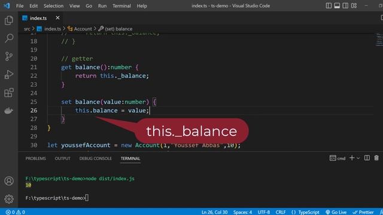Open Customize Layout icon
383x215 pixels.
(x=354, y=5)
